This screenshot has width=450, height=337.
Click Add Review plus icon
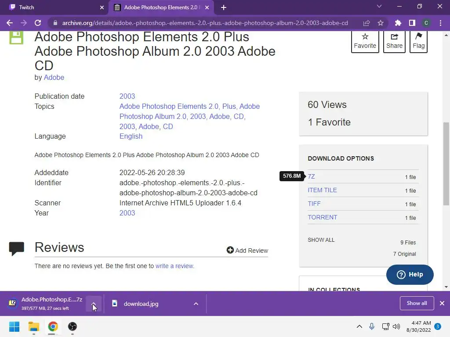(230, 250)
